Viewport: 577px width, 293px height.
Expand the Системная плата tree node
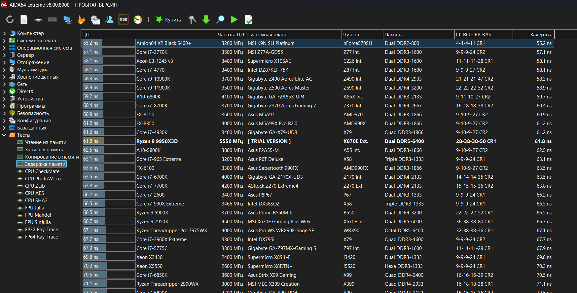click(x=4, y=41)
